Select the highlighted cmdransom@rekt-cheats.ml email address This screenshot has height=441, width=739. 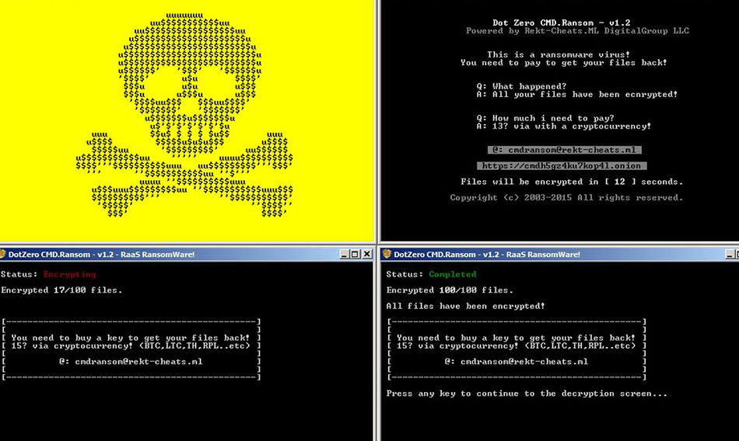point(565,150)
